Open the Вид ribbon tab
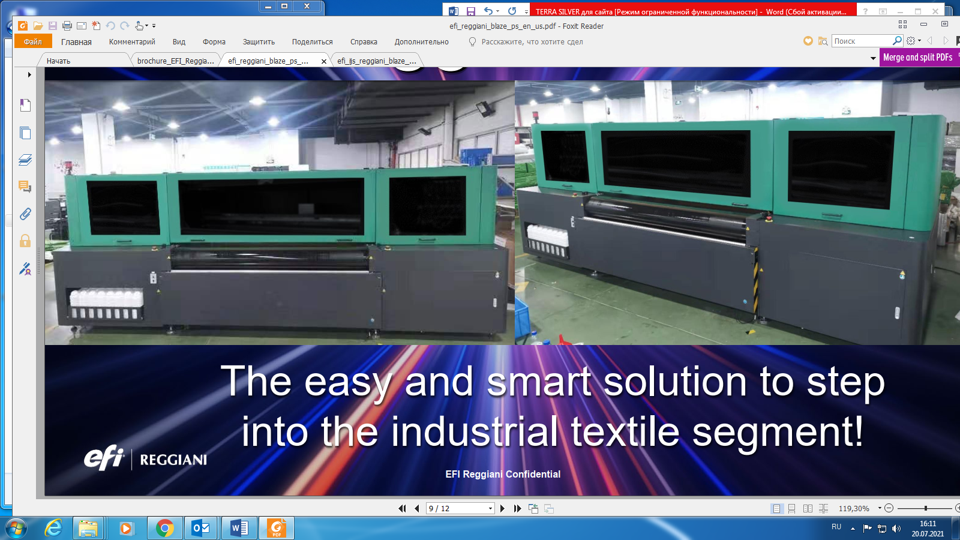Image resolution: width=960 pixels, height=540 pixels. point(179,42)
